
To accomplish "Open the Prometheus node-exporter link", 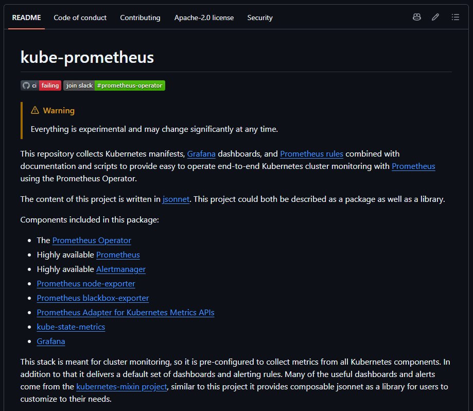I will coord(86,284).
